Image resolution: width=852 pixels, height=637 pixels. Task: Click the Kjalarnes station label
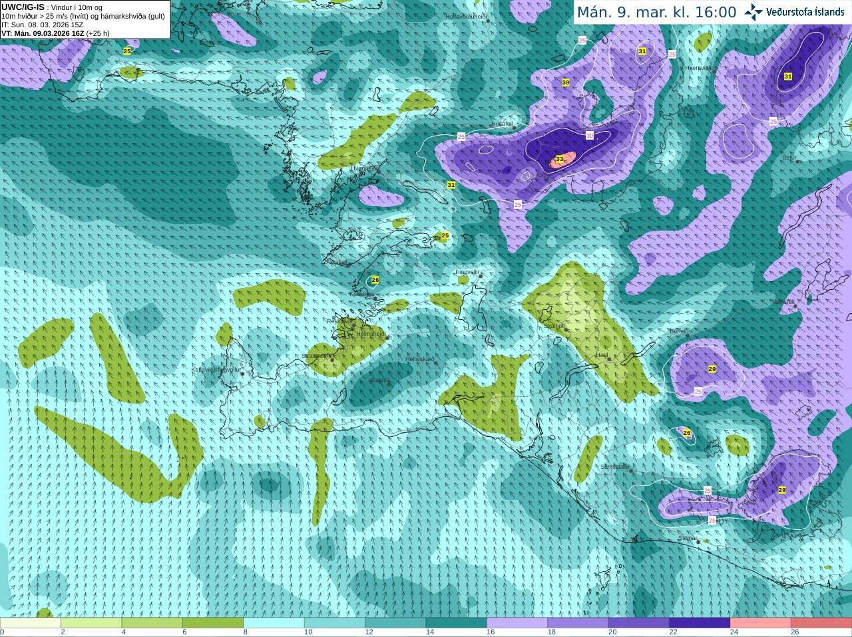pyautogui.click(x=363, y=294)
